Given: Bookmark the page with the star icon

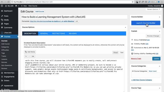Looking at the screenshot, I should click(133, 2).
